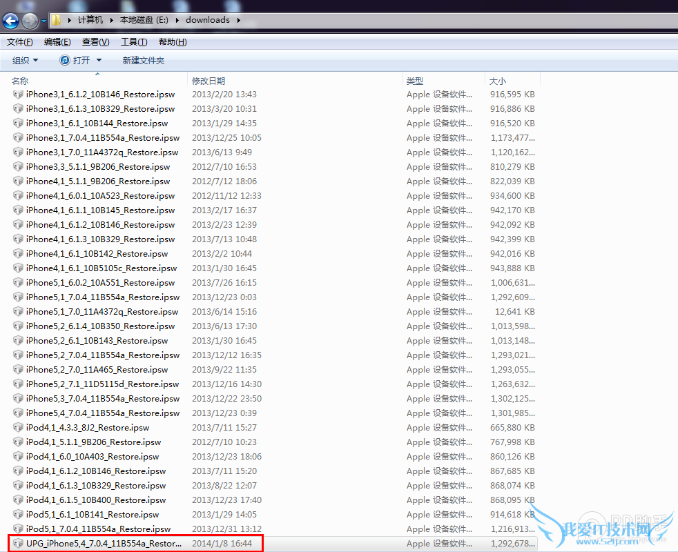Screen dimensions: 678x552
Task: Open the recent pages dropdown arrow
Action: (x=43, y=21)
